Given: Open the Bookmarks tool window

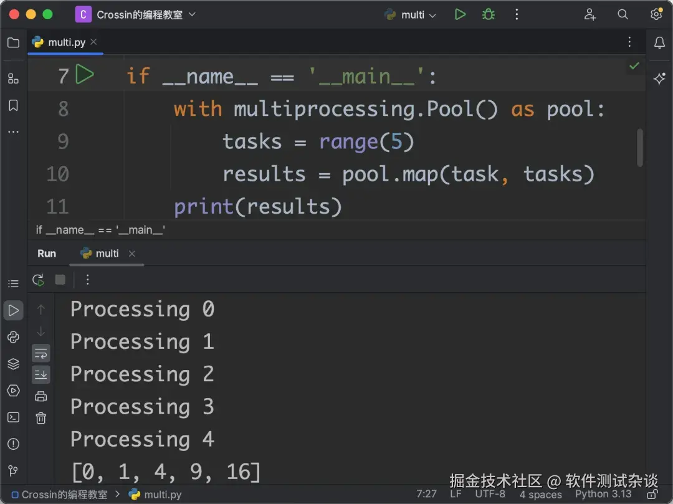Looking at the screenshot, I should (13, 105).
